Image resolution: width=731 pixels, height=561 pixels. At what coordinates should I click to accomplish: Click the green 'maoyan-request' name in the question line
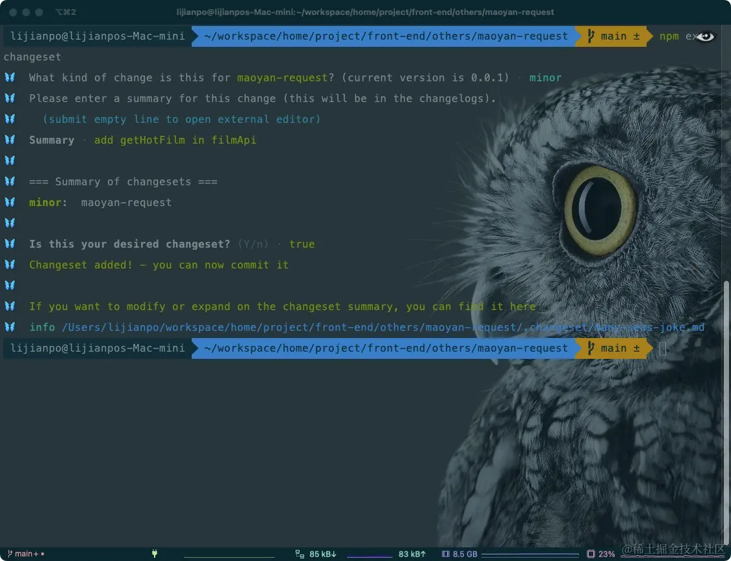tap(282, 77)
